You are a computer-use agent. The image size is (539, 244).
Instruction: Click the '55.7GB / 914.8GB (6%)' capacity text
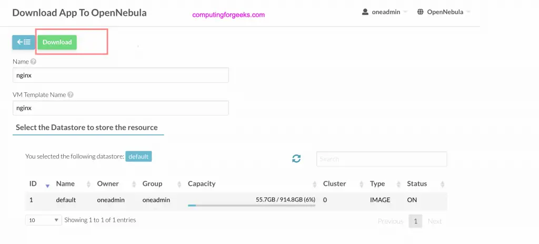coord(285,199)
